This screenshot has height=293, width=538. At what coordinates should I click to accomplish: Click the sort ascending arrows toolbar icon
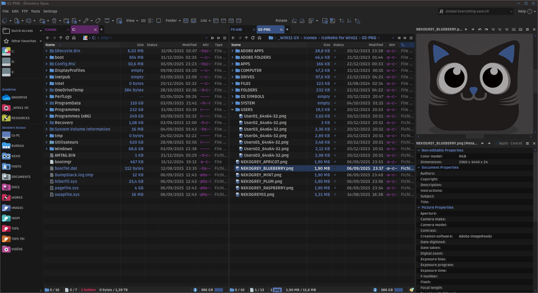coord(341,21)
